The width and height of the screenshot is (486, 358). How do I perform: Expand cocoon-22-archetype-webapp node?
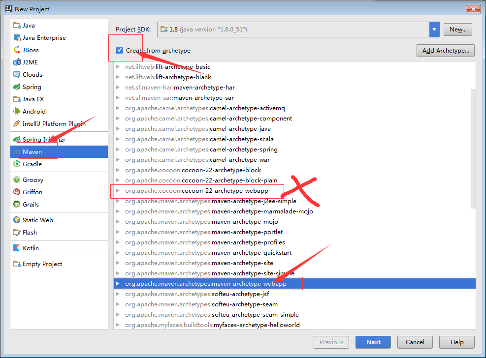[118, 191]
